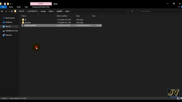This screenshot has height=102, width=182.
Task: Open Network in navigation pane
Action: click(9, 35)
